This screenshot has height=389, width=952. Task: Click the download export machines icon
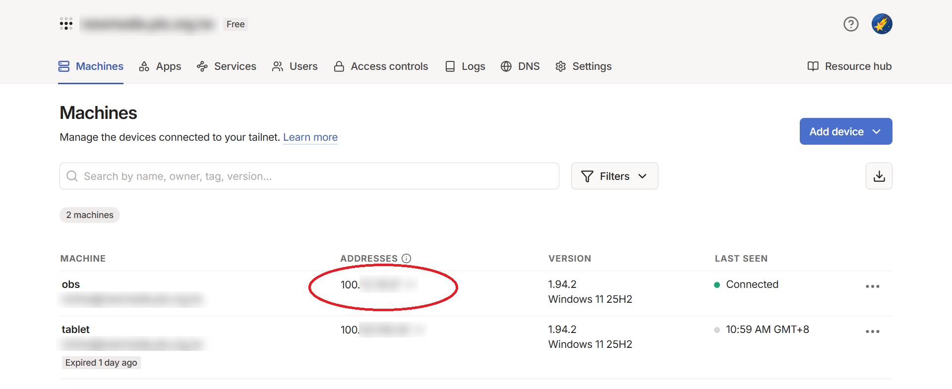879,176
